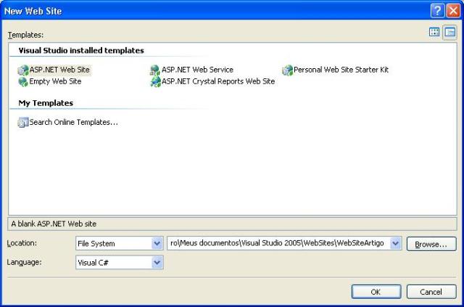Switch templates to large icons view
Screen dimensions: 464x307
pyautogui.click(x=435, y=33)
